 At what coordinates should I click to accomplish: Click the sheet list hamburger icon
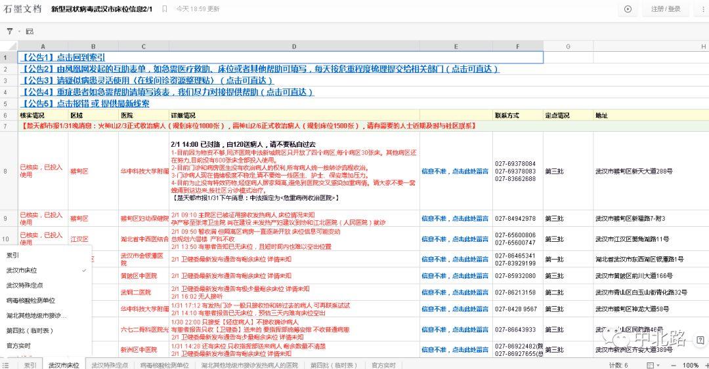[5, 365]
